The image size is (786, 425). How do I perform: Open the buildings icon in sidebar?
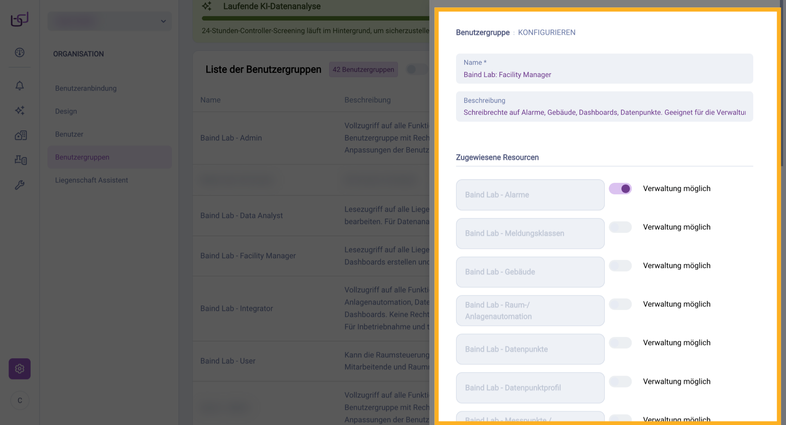(20, 135)
